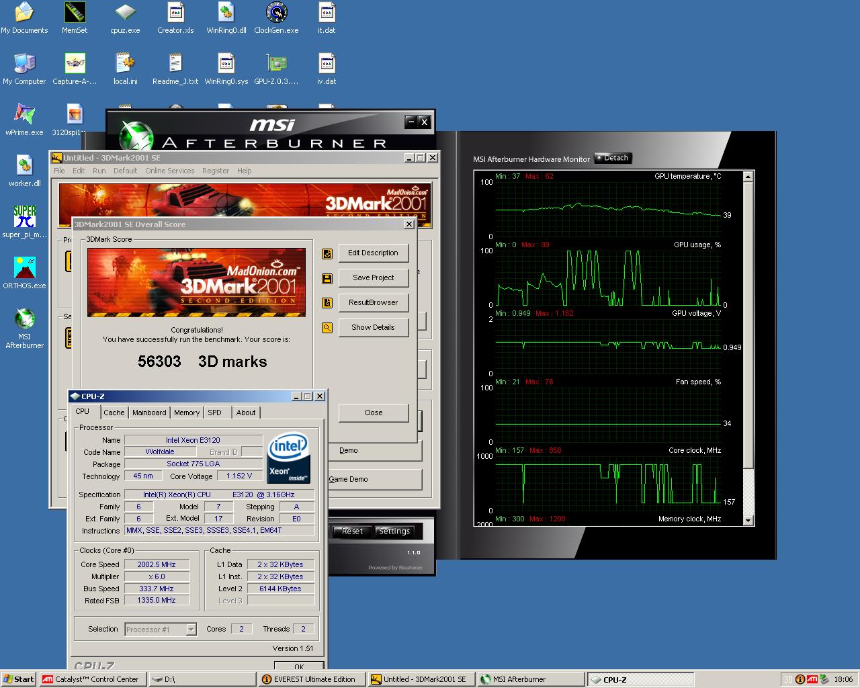860x688 pixels.
Task: Click Demo button in 3DMark window
Action: (375, 450)
